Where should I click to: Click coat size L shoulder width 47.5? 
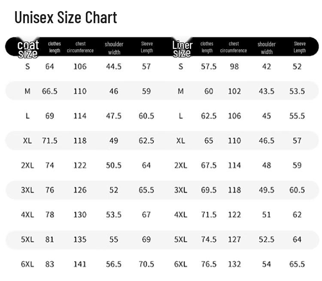pos(114,116)
